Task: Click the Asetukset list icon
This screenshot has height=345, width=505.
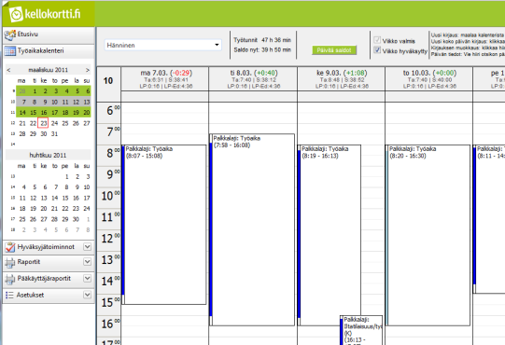Action: coord(9,296)
